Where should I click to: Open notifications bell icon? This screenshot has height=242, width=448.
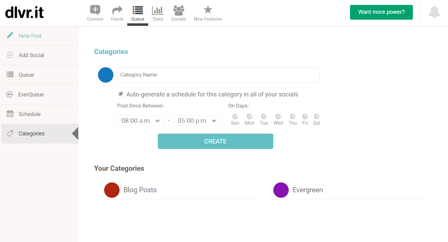[434, 12]
